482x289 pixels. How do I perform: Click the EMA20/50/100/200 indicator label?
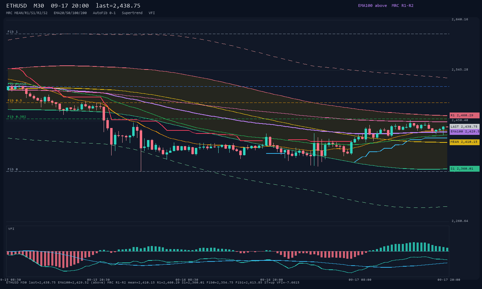pos(70,13)
